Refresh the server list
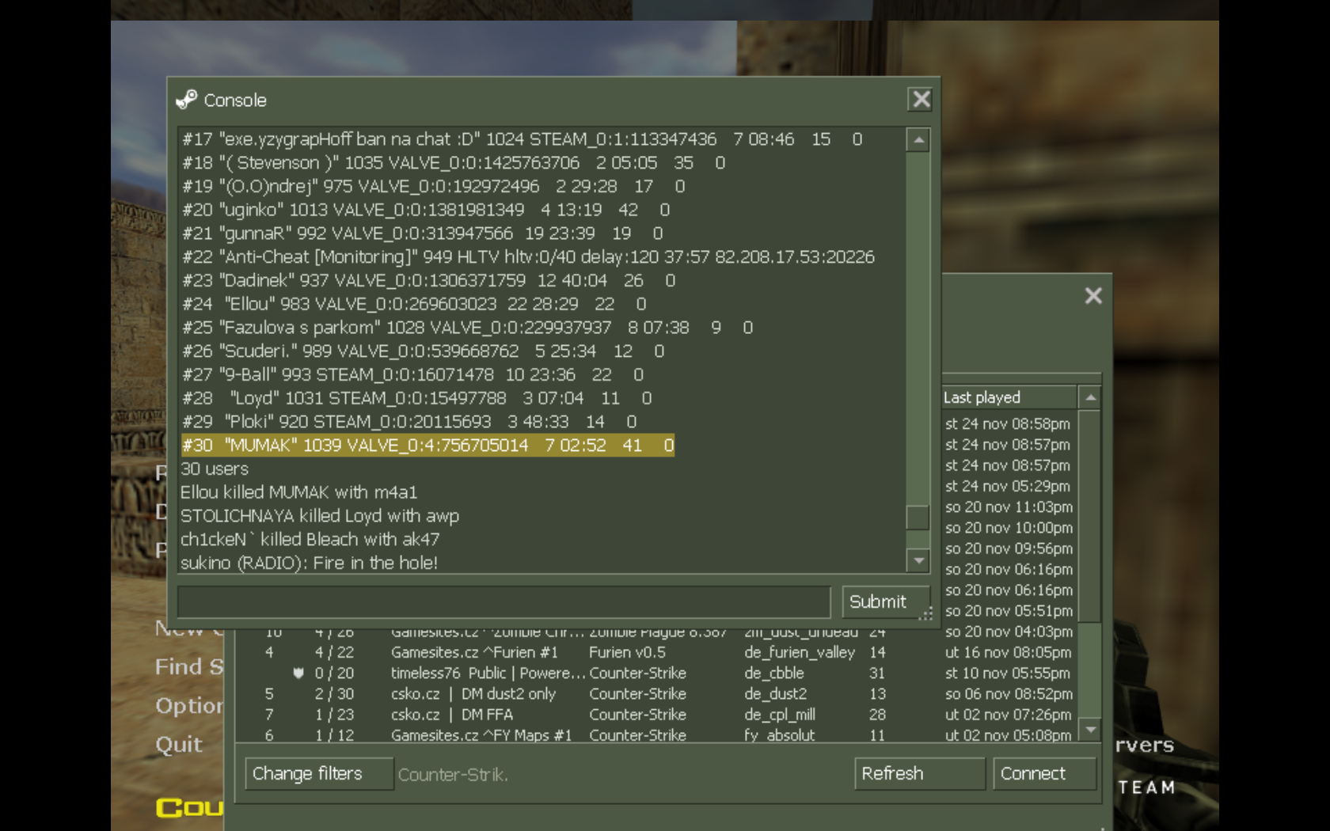The width and height of the screenshot is (1330, 831). pyautogui.click(x=918, y=774)
